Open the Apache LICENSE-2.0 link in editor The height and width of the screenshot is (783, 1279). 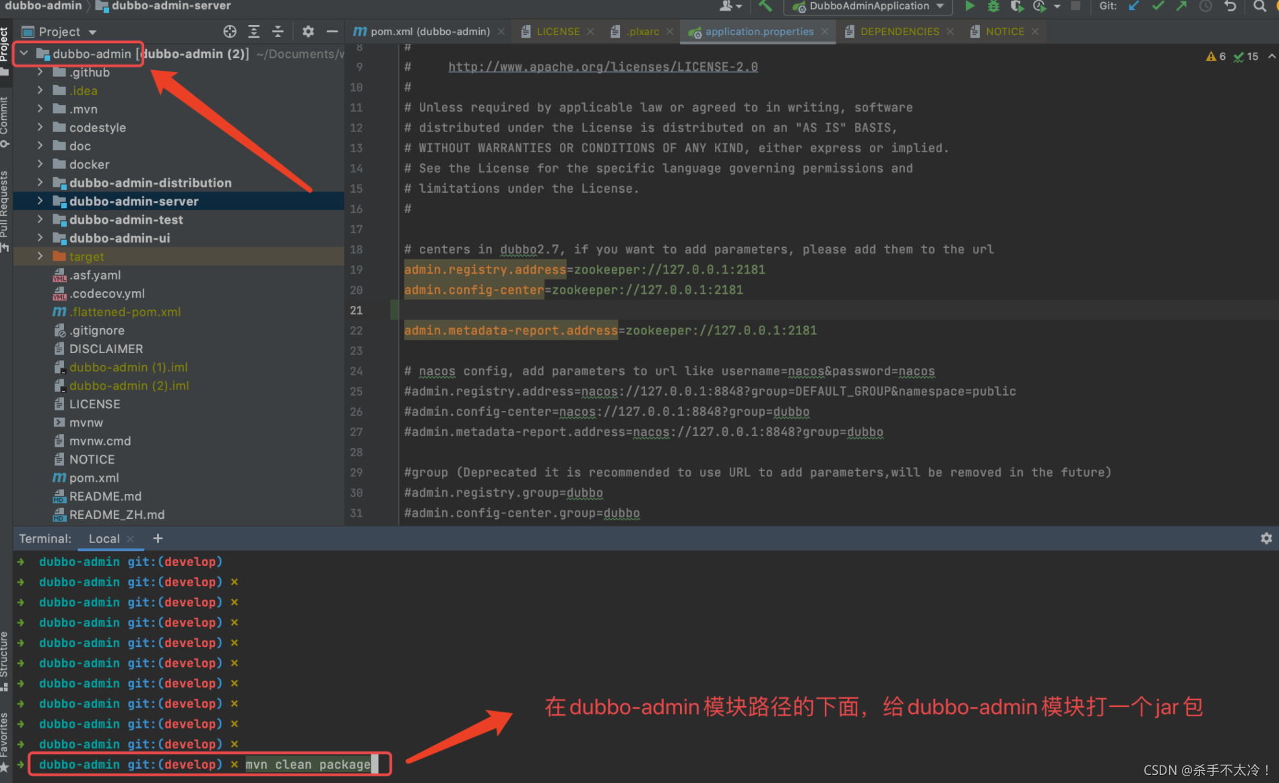click(603, 67)
